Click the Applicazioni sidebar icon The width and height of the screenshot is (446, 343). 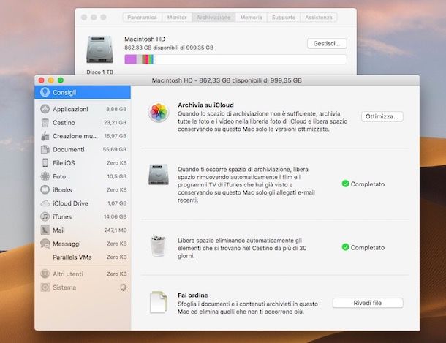click(x=45, y=109)
